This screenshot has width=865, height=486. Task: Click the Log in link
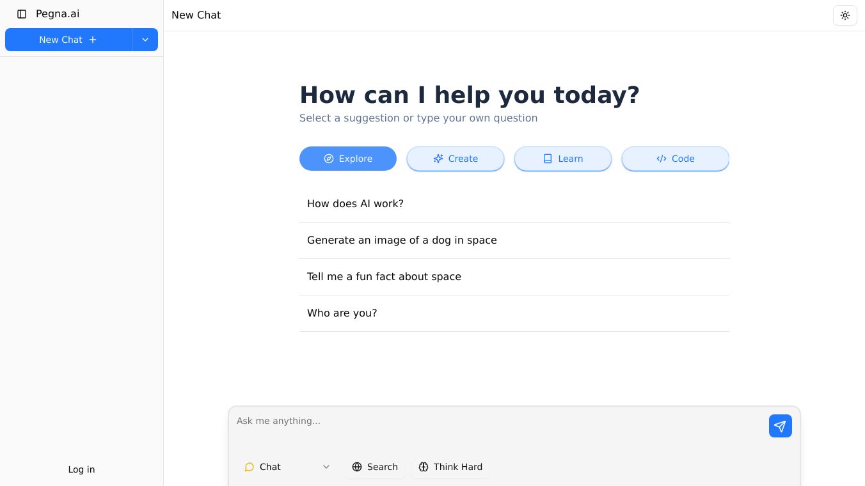click(x=81, y=469)
